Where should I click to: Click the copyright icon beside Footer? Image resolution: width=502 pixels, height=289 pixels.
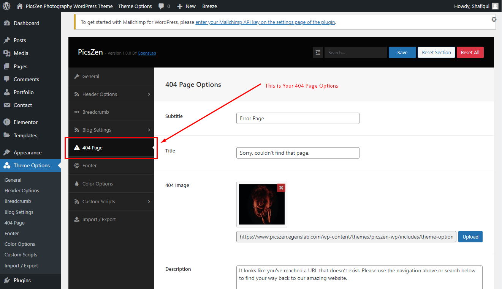(77, 165)
